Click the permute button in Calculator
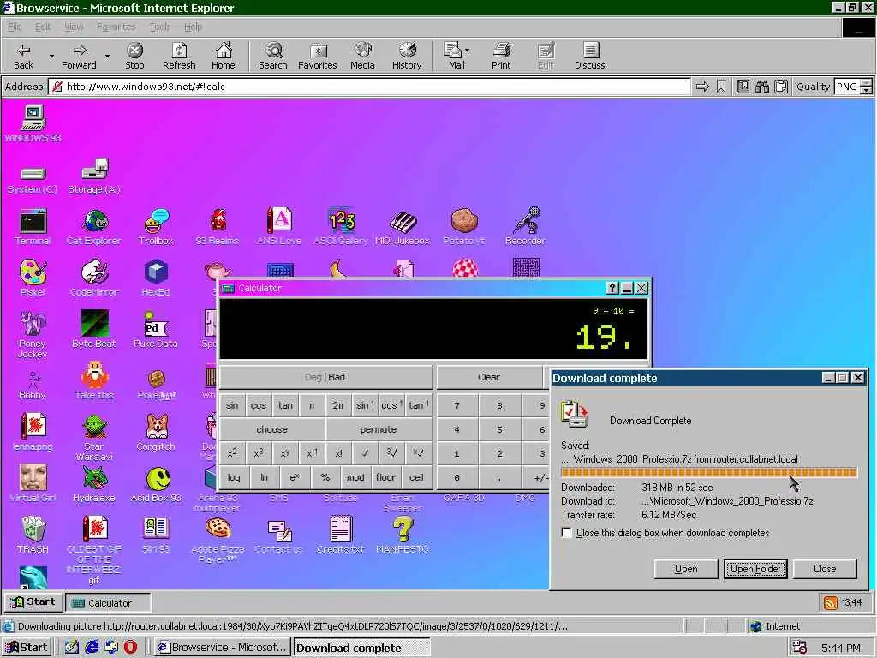Viewport: 877px width, 658px height. tap(379, 429)
